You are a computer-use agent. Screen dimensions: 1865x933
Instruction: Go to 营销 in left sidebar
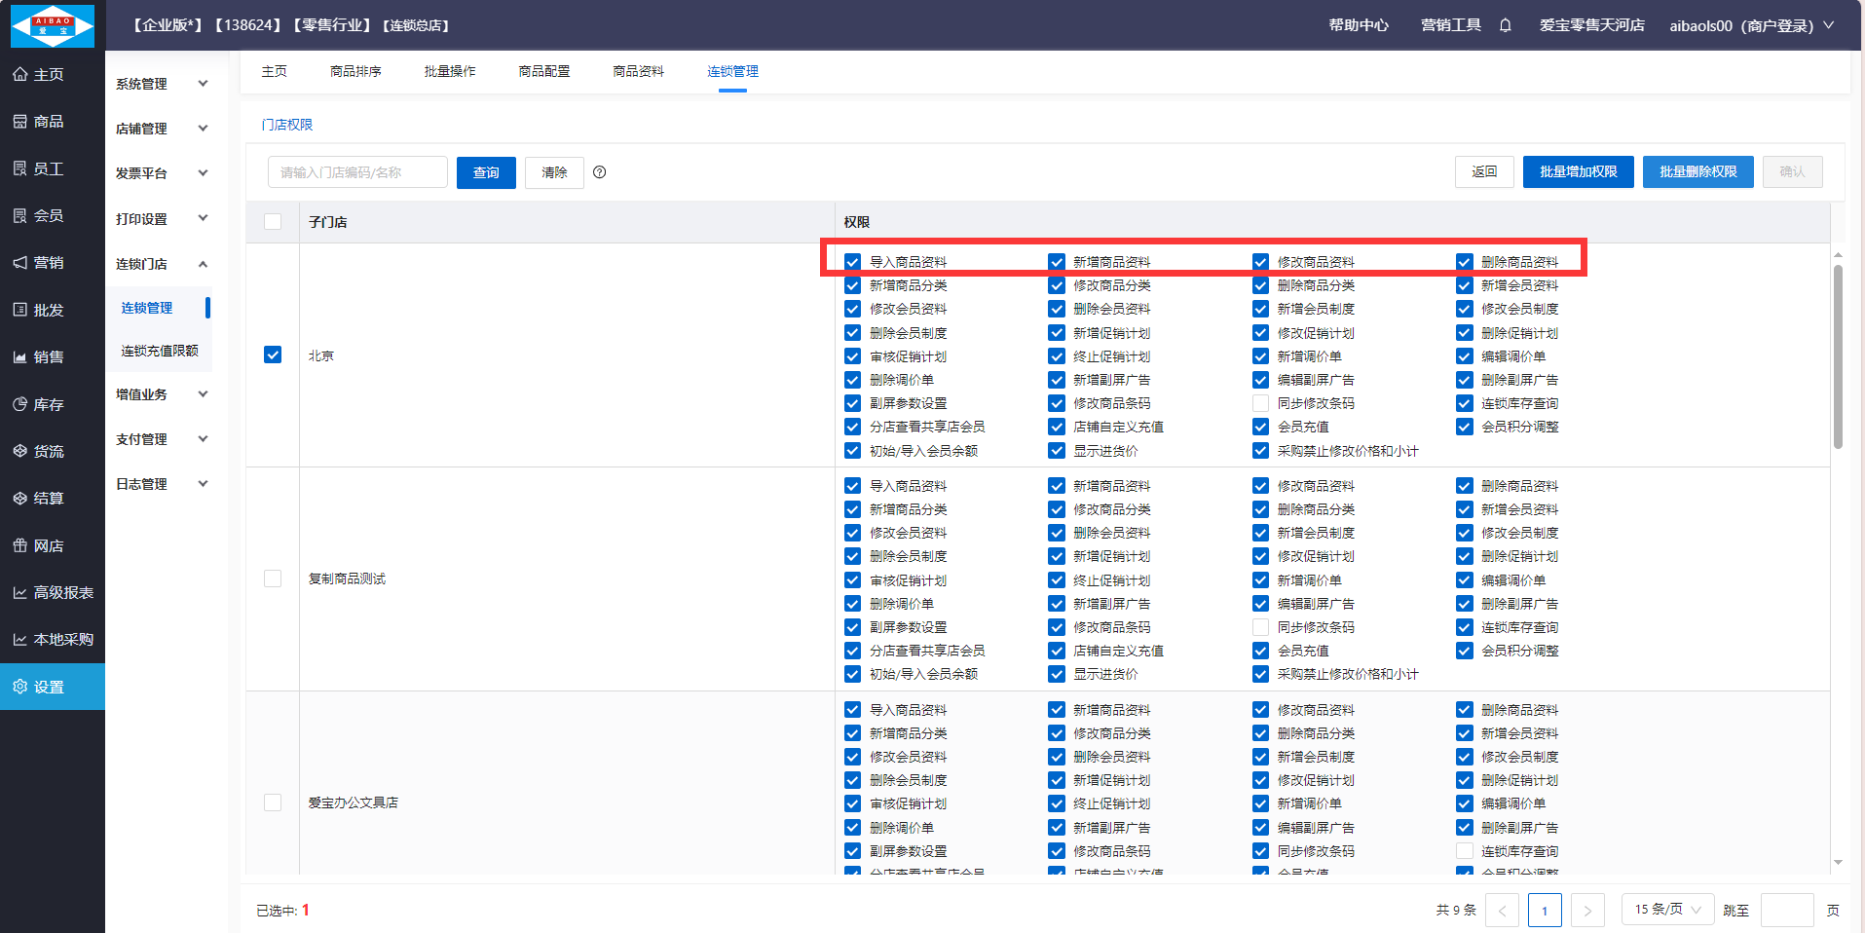[49, 263]
